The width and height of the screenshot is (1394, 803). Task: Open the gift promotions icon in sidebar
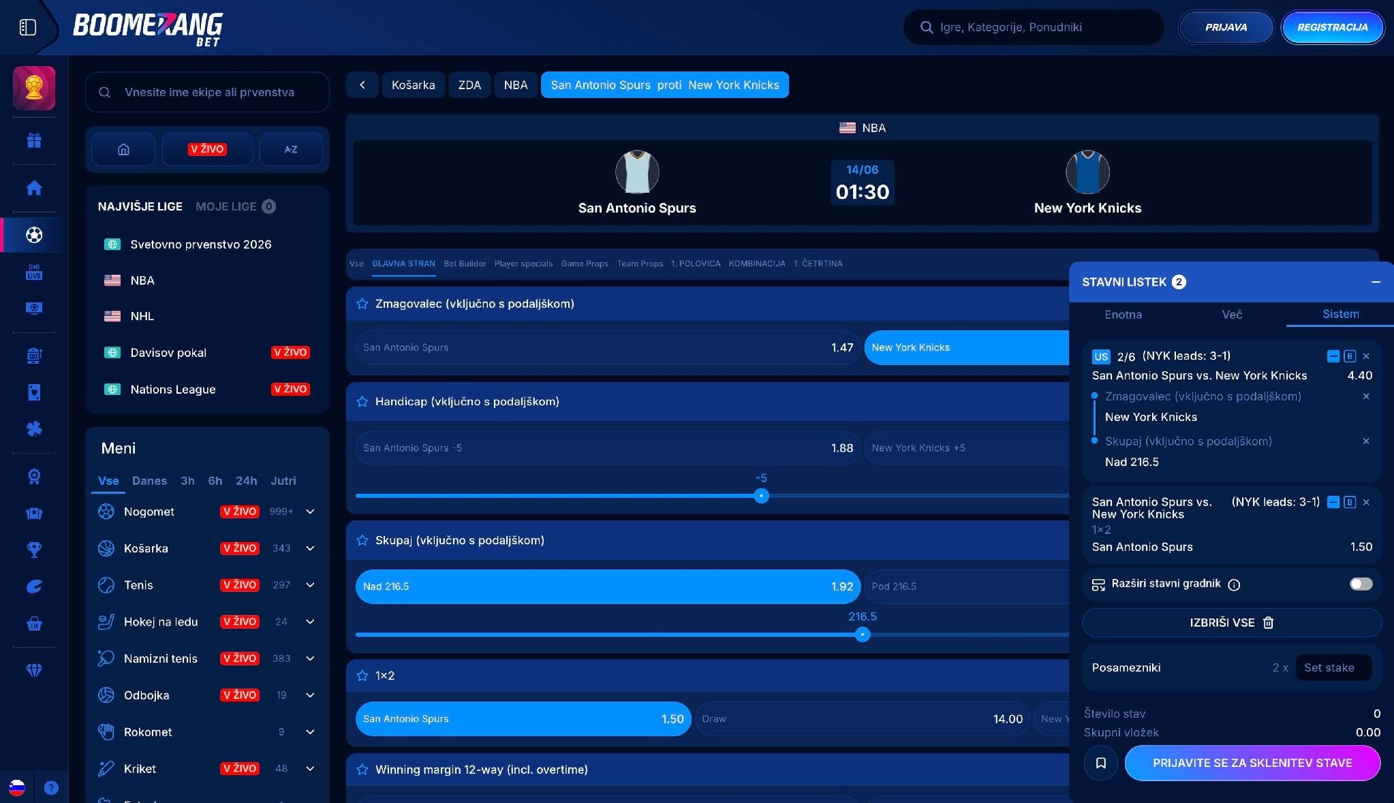coord(34,140)
